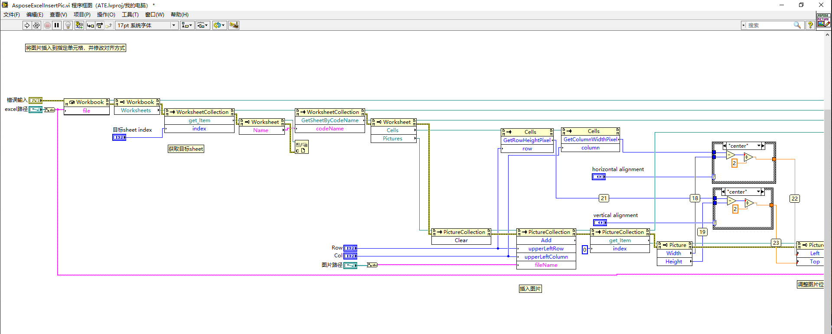The image size is (832, 334).
Task: Open the 查看(V) menu
Action: (59, 14)
